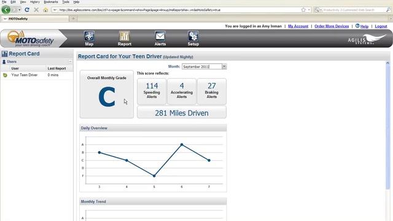This screenshot has height=221, width=393.
Task: Bookmark page with star icon
Action: point(303,10)
